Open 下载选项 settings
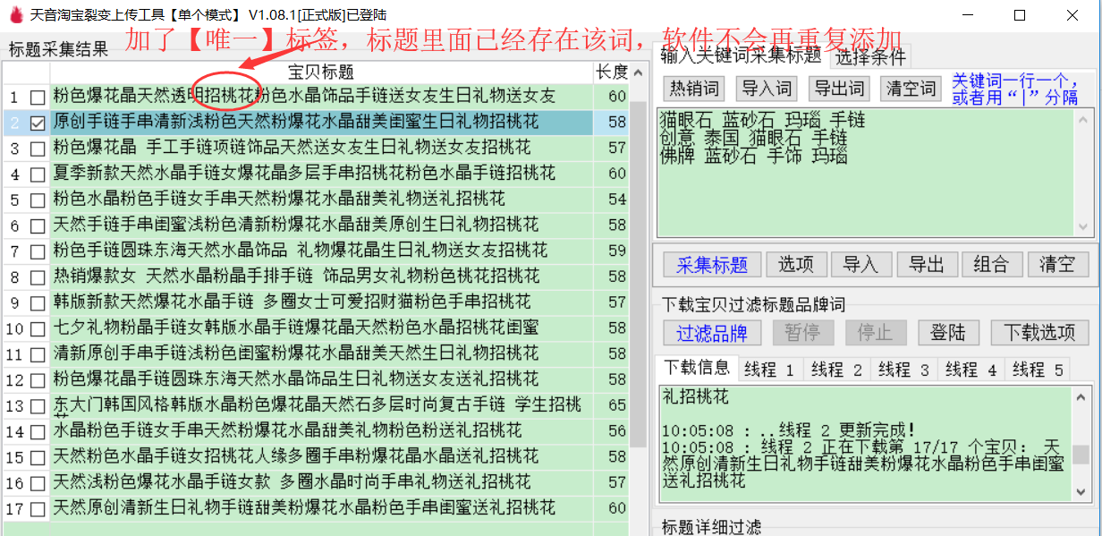Image resolution: width=1102 pixels, height=536 pixels. tap(1038, 333)
